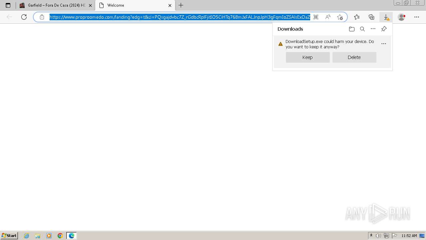The width and height of the screenshot is (426, 240).
Task: Keep the DownloadSetup.exe file
Action: pos(308,57)
